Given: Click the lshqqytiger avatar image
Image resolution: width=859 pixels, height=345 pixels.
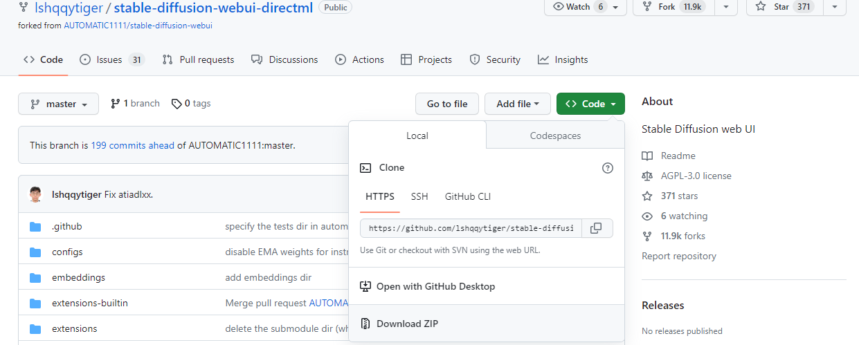Looking at the screenshot, I should point(36,194).
